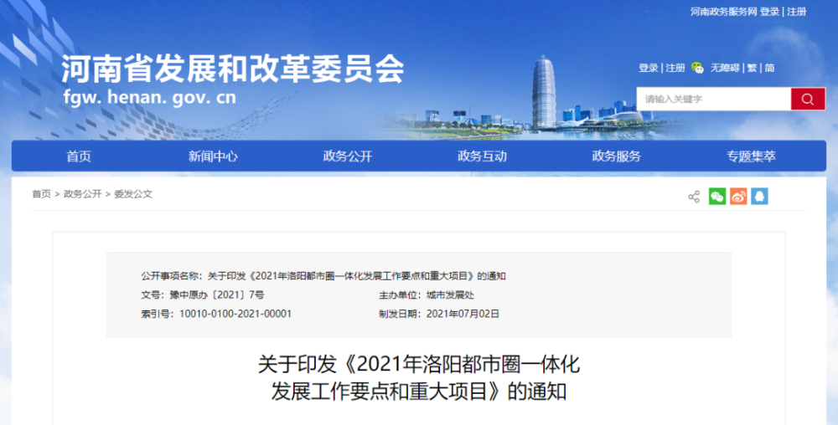Select the 文号：豫中原办〔2021〕7号 text
Image resolution: width=838 pixels, height=425 pixels.
[x=203, y=294]
